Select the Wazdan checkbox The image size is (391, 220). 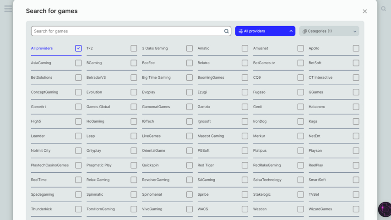pos(300,209)
